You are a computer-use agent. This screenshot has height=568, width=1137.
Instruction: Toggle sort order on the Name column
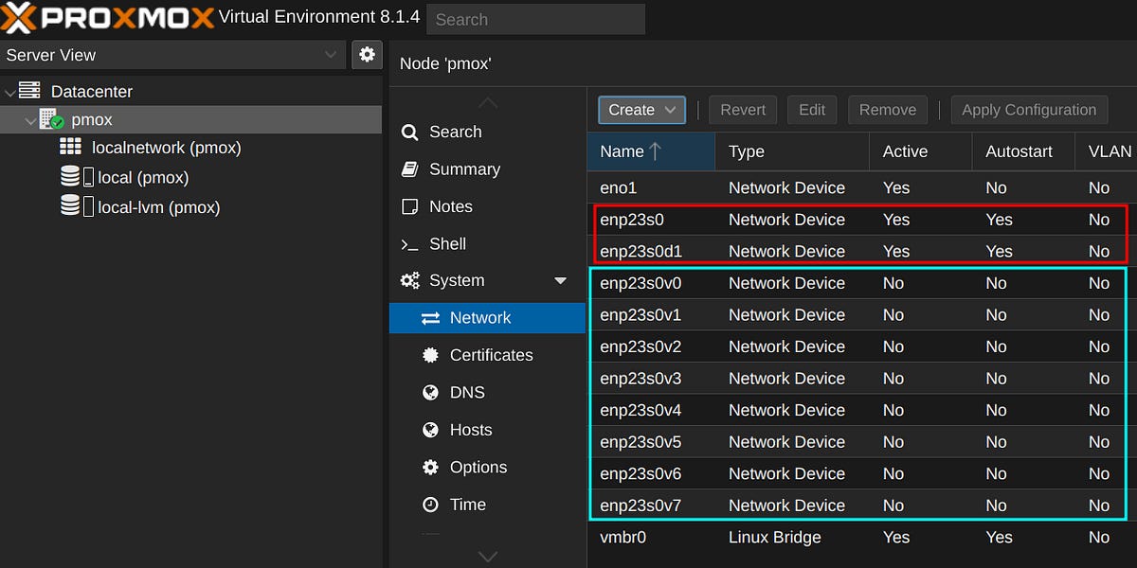point(625,151)
